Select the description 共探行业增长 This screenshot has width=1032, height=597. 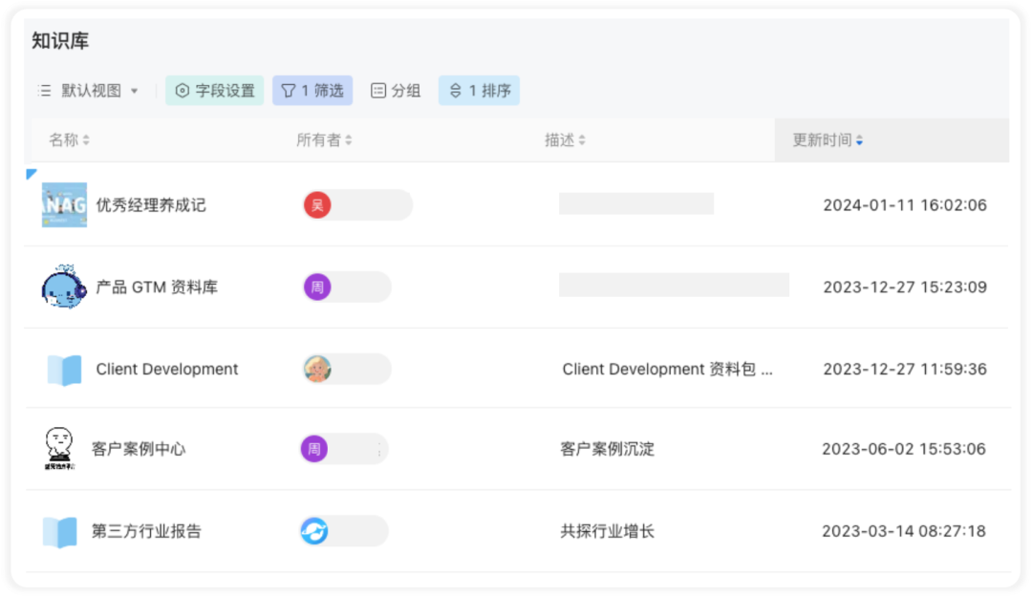607,531
